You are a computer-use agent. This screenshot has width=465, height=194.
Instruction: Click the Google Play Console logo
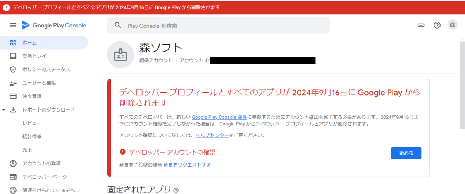pyautogui.click(x=54, y=25)
